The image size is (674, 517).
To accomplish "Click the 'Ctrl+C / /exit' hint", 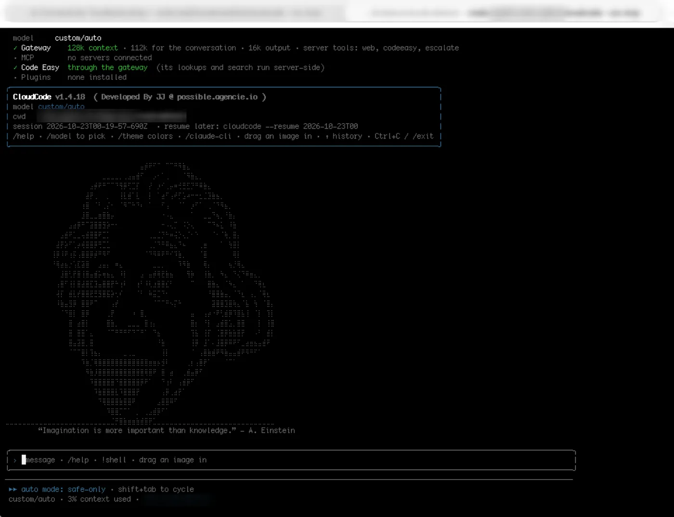I will (404, 137).
